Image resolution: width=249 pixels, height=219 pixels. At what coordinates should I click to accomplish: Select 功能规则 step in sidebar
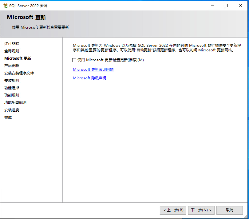[x=12, y=95]
